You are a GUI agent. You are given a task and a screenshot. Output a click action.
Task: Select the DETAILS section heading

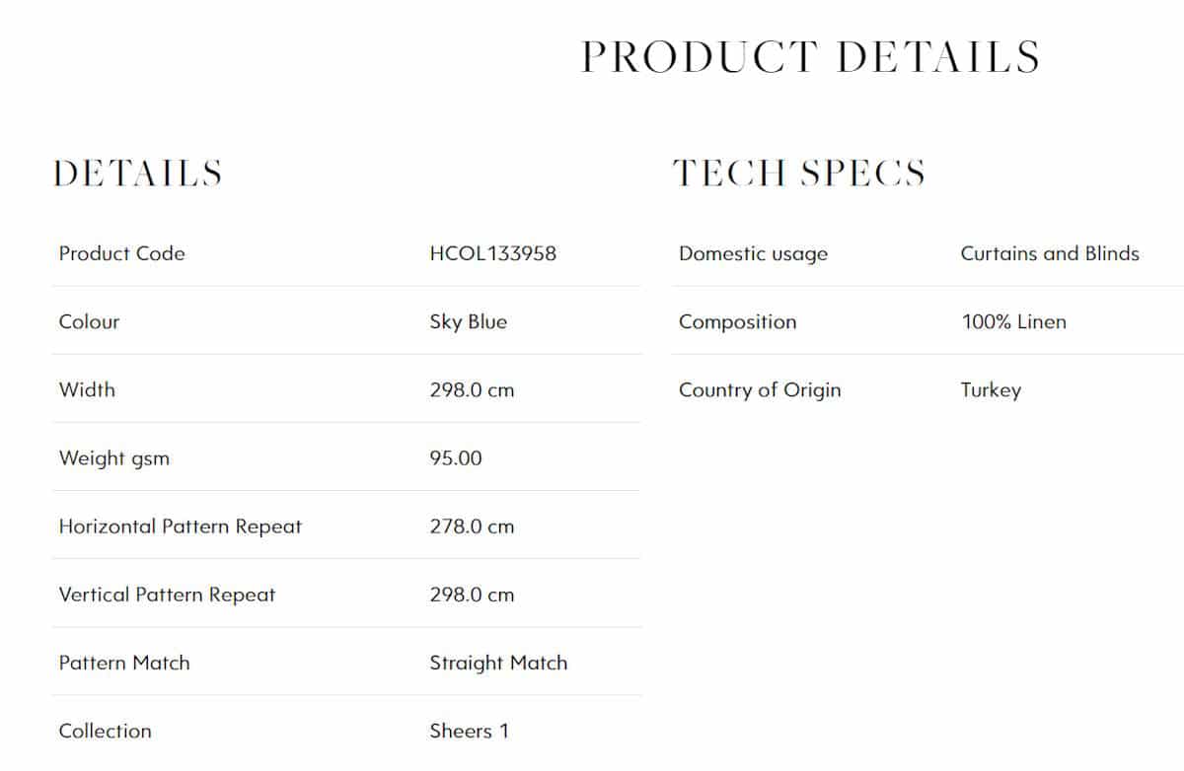pyautogui.click(x=137, y=174)
